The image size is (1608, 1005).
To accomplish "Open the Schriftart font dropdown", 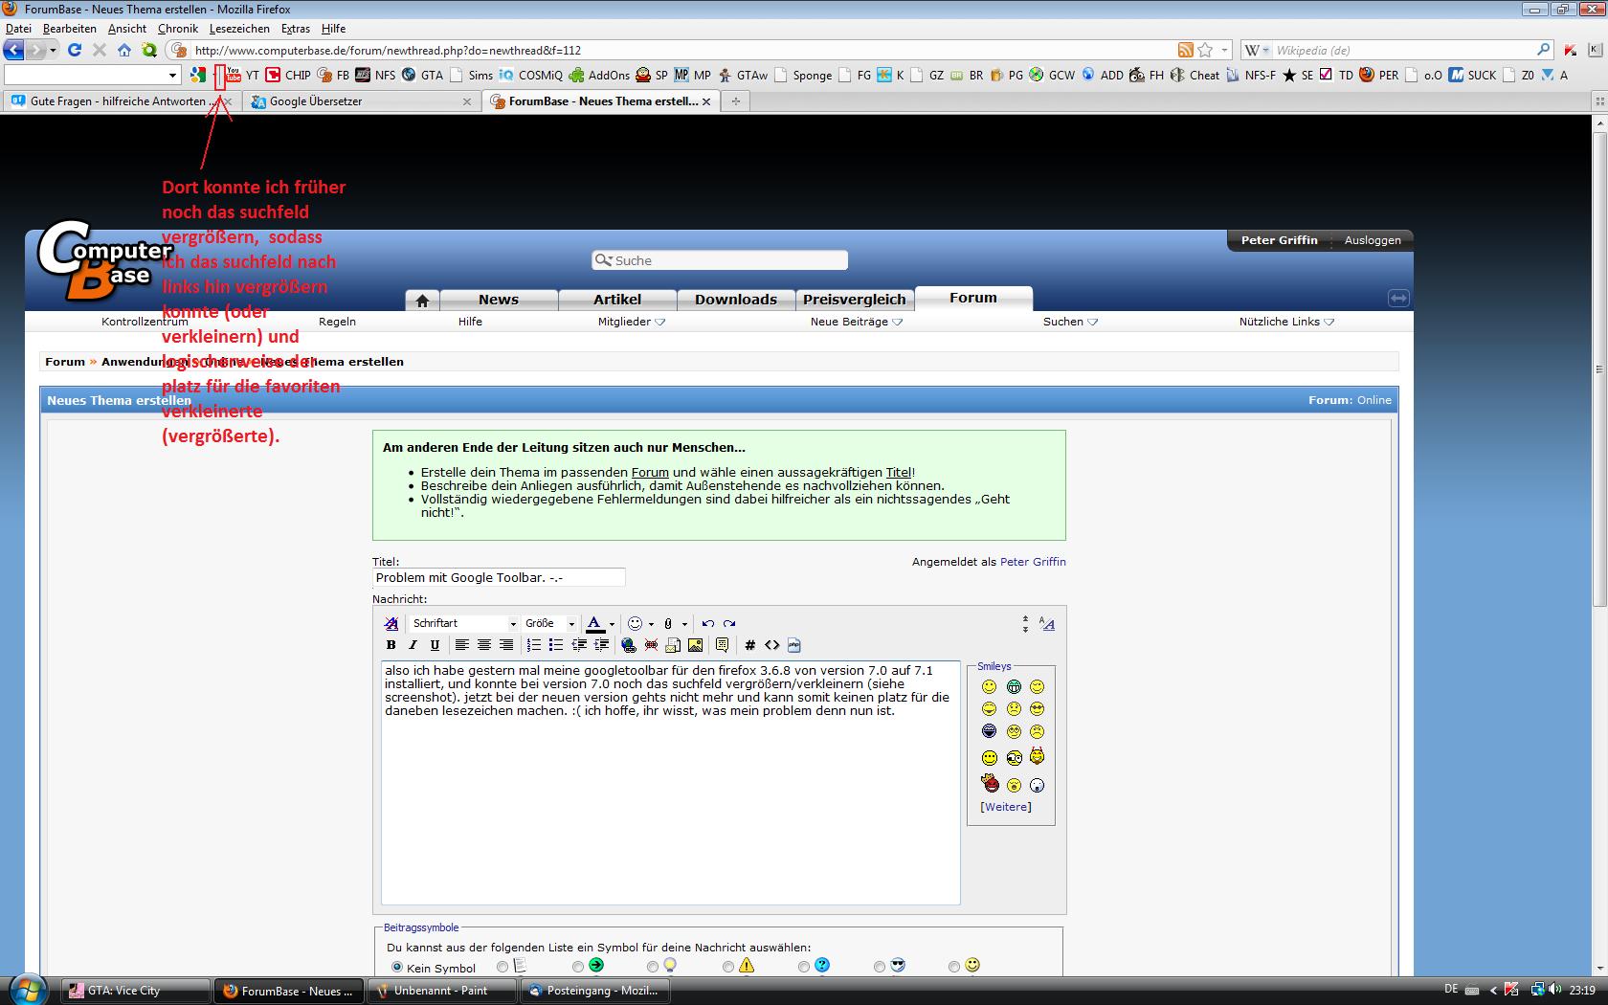I will [x=464, y=623].
